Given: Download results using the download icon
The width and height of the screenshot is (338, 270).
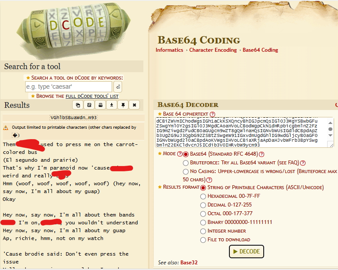Looking at the screenshot, I should coord(112,105).
